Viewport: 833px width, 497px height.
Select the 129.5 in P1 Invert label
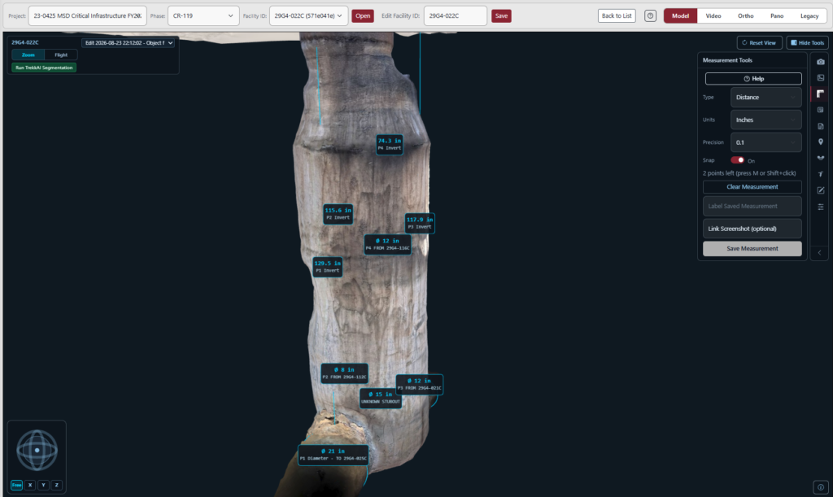[x=327, y=267]
